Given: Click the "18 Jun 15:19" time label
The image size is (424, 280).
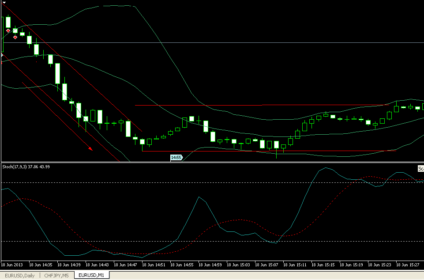Looking at the screenshot, I should (x=352, y=265).
